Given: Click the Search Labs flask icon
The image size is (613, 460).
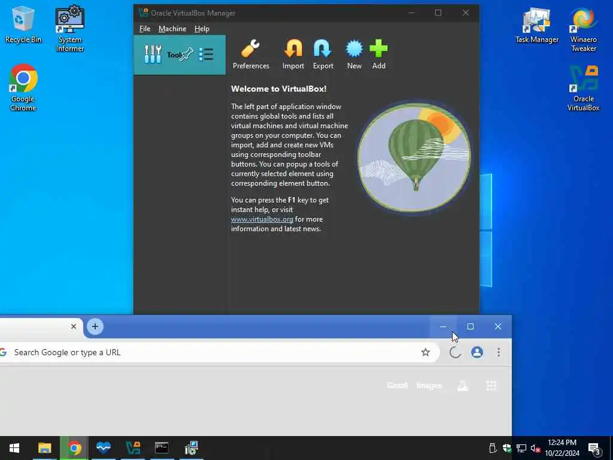Looking at the screenshot, I should [463, 386].
